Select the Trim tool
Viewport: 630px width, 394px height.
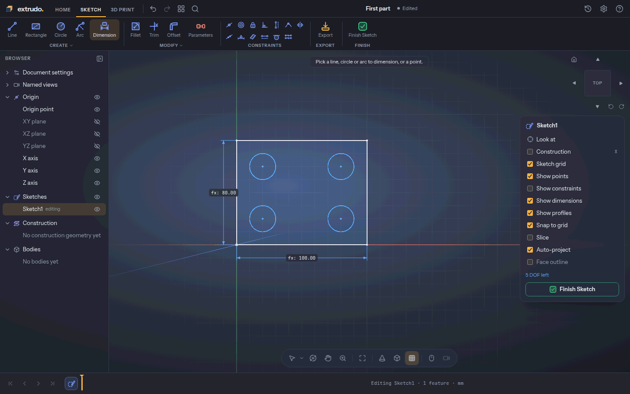154,30
